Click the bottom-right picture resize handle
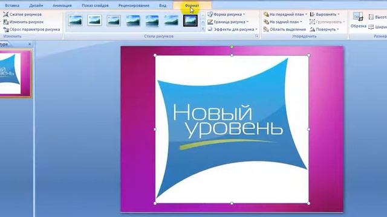The image size is (387, 217). click(x=309, y=204)
